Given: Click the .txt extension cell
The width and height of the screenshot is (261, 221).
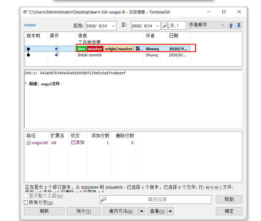Looking at the screenshot, I should click(x=53, y=143).
